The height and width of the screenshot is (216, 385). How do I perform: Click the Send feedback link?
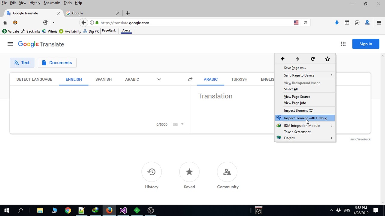pos(360,139)
